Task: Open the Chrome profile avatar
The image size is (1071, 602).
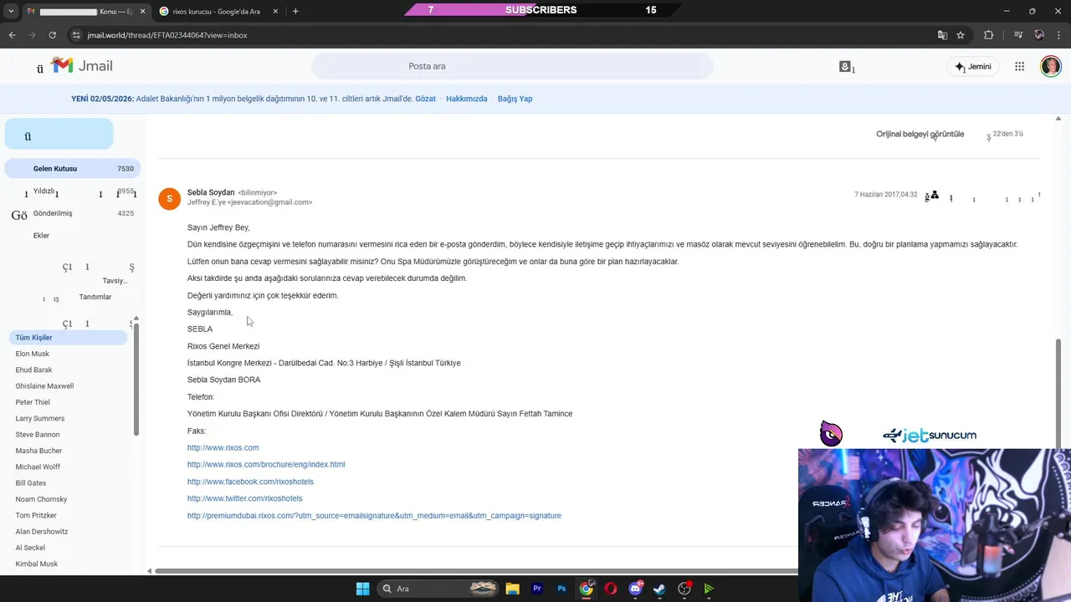Action: point(1039,35)
